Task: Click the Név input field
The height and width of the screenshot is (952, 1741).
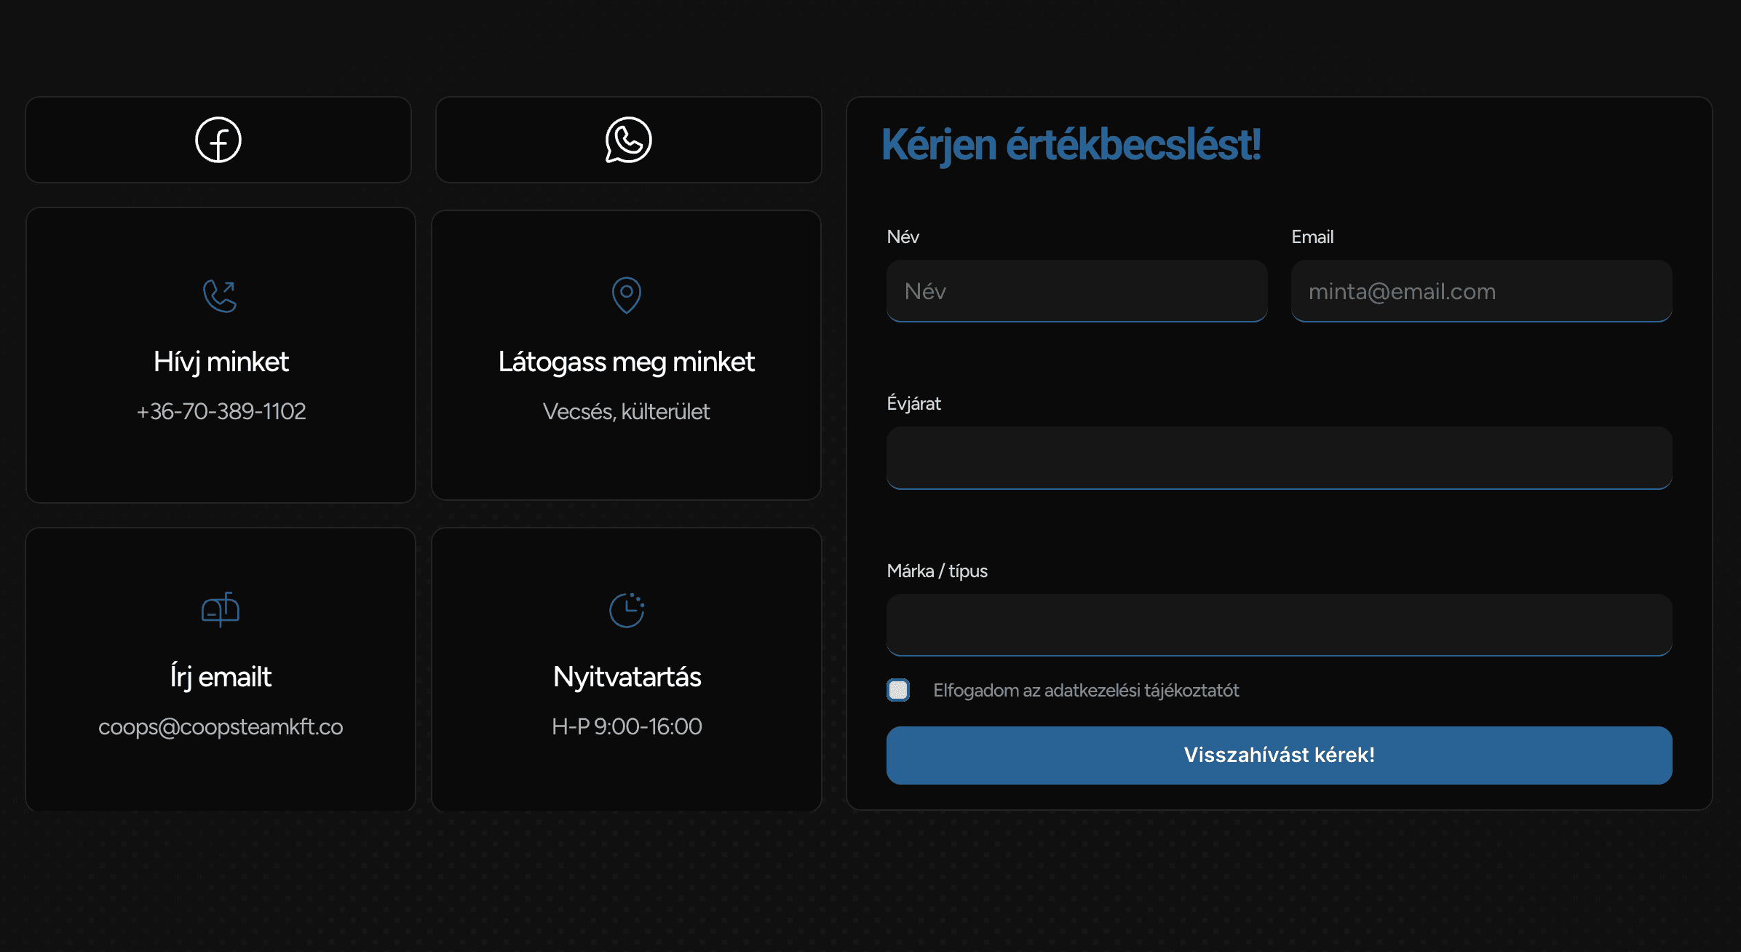Action: (x=1076, y=291)
